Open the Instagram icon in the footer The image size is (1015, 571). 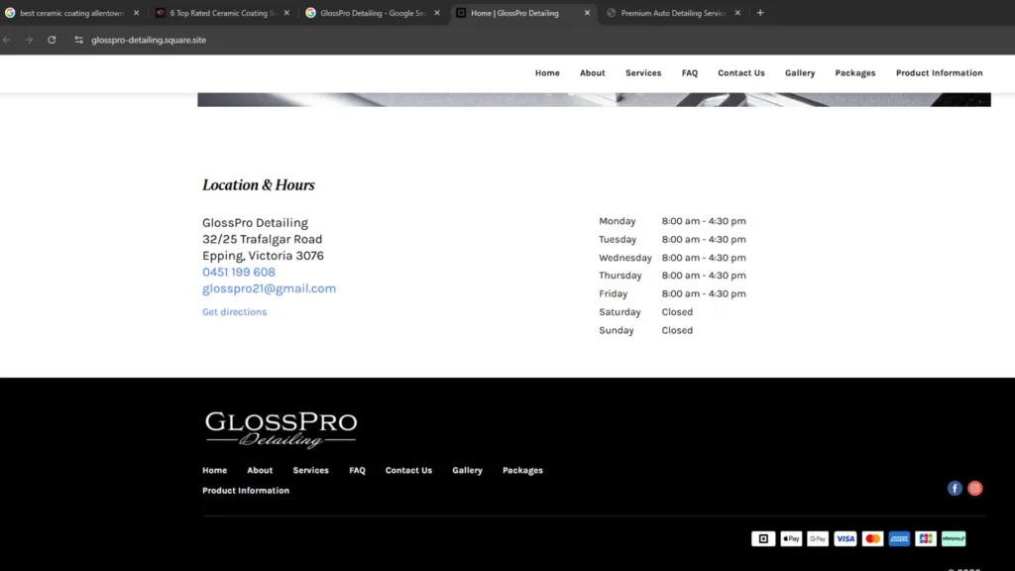(974, 488)
